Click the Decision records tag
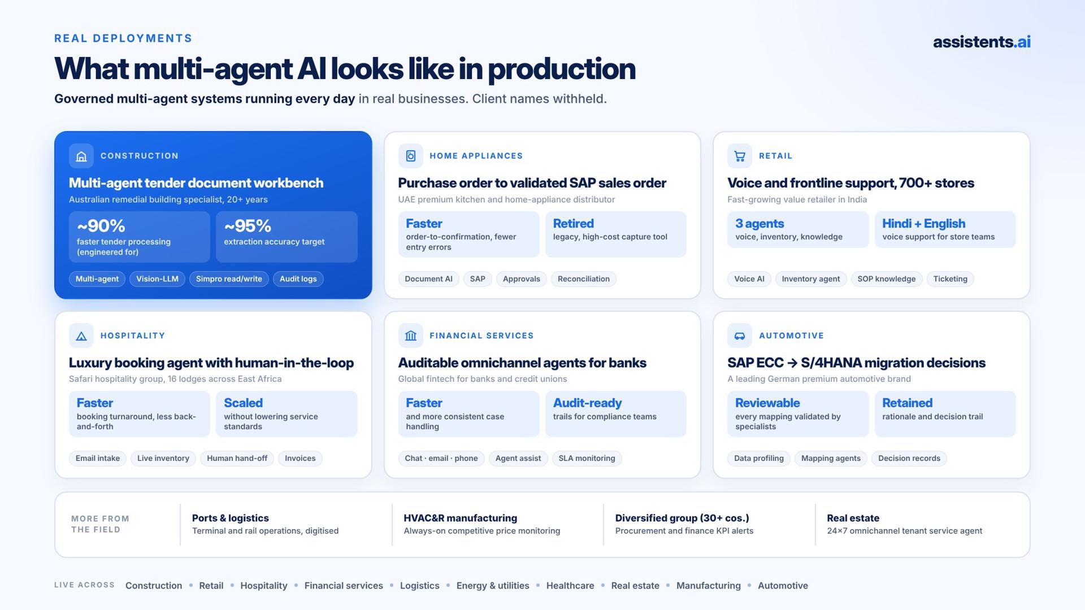1085x610 pixels. 909,459
